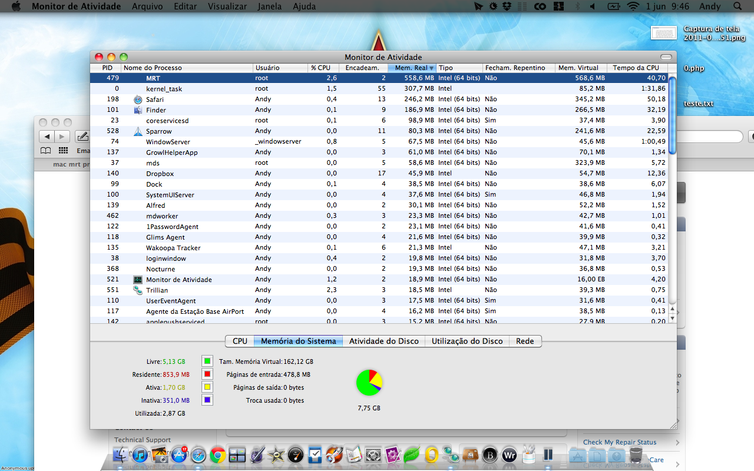Open Spotlight search magnifier in menu bar
This screenshot has height=471, width=754.
pyautogui.click(x=737, y=6)
